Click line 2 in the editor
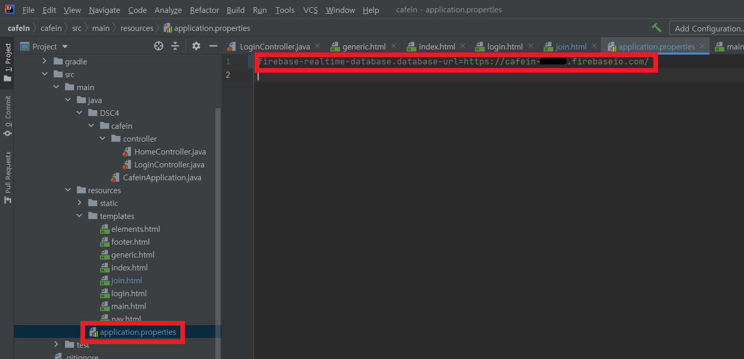 pyautogui.click(x=499, y=75)
